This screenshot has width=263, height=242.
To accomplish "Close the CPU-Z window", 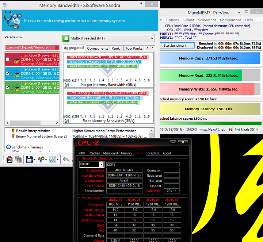I will click(183, 142).
